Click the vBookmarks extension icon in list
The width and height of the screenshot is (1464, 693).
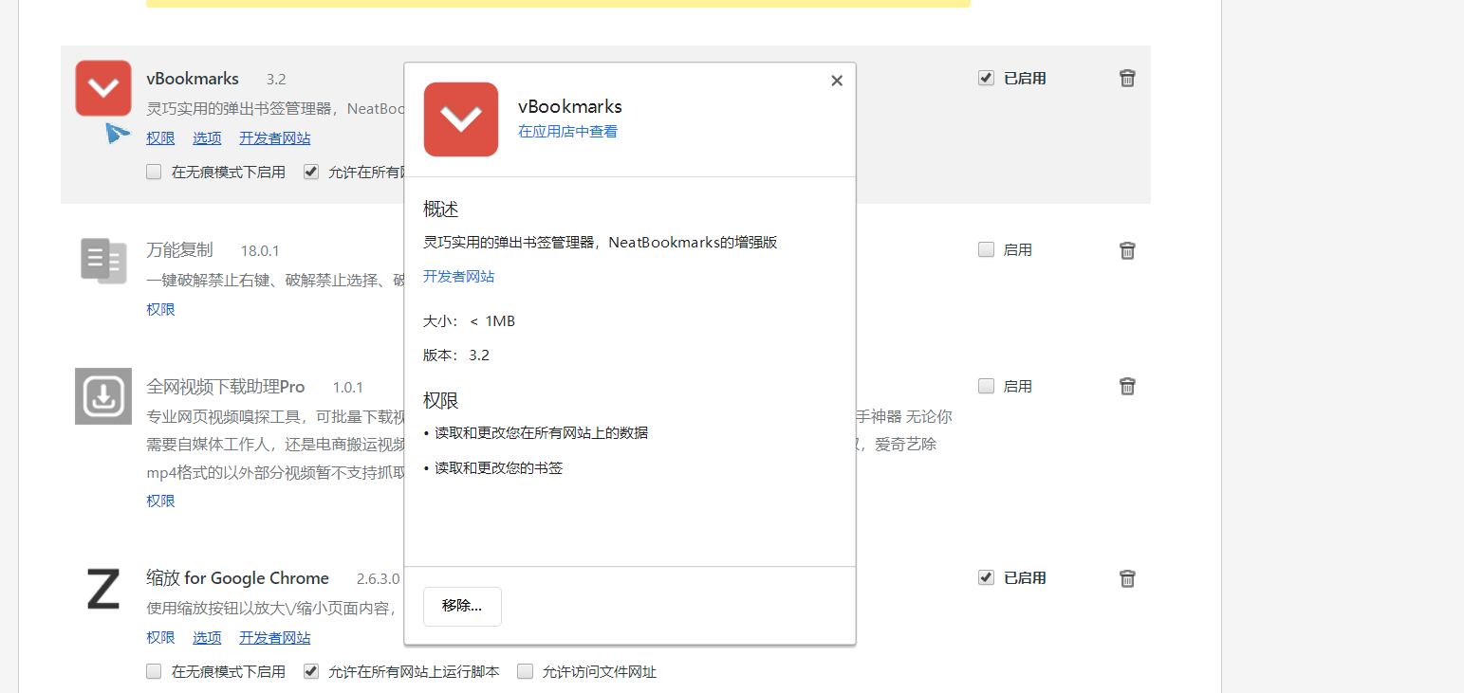103,88
